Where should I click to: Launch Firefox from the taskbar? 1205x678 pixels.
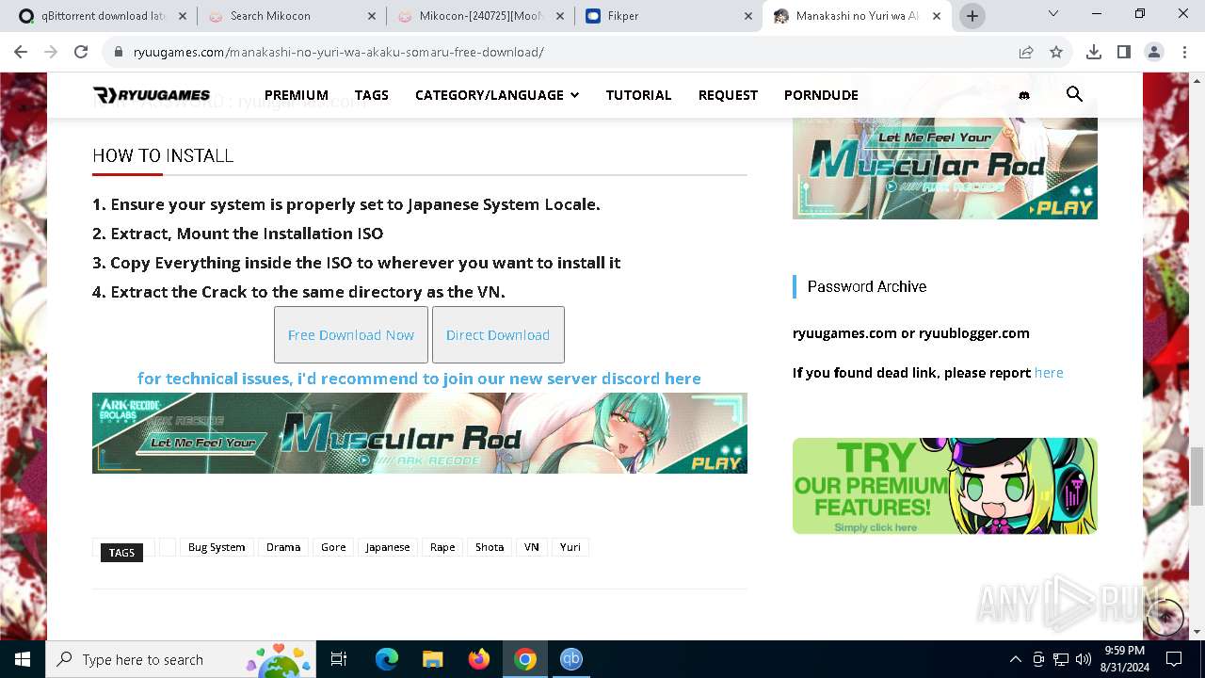[479, 659]
